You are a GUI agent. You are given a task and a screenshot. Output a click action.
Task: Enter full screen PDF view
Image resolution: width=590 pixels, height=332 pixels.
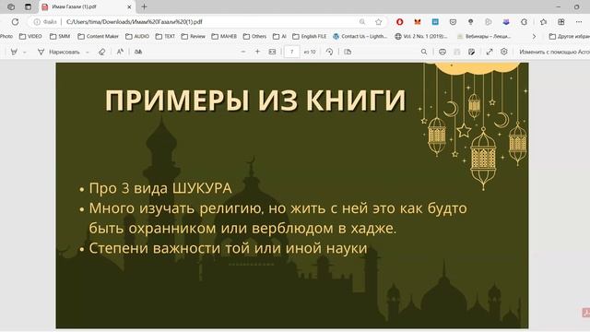pos(490,52)
